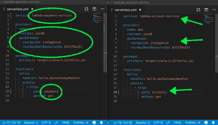Click 'package:' key in account-service editor
Screen dimensions: 218x125
[130, 56]
